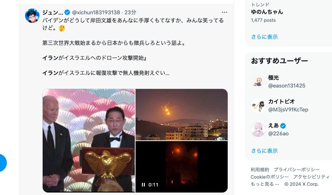332x195 pixels.
Task: Open 極光 user avatar
Action: tap(258, 81)
